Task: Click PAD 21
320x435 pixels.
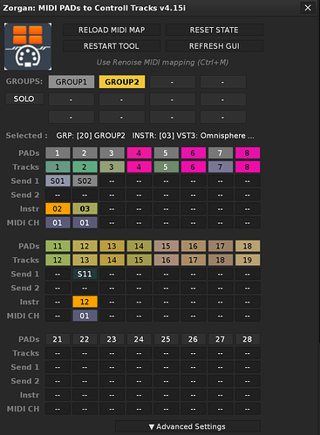Action: (x=58, y=339)
